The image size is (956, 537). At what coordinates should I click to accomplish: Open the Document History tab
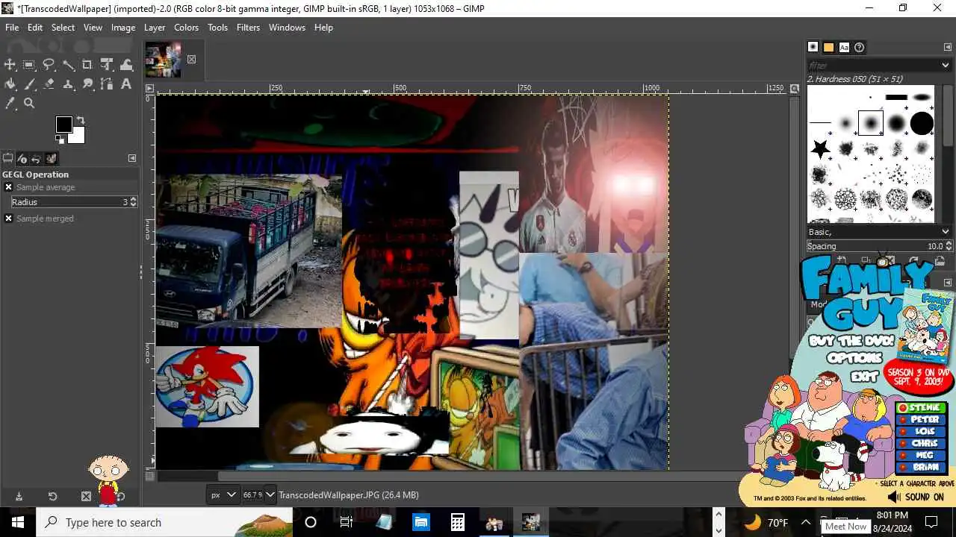point(860,47)
